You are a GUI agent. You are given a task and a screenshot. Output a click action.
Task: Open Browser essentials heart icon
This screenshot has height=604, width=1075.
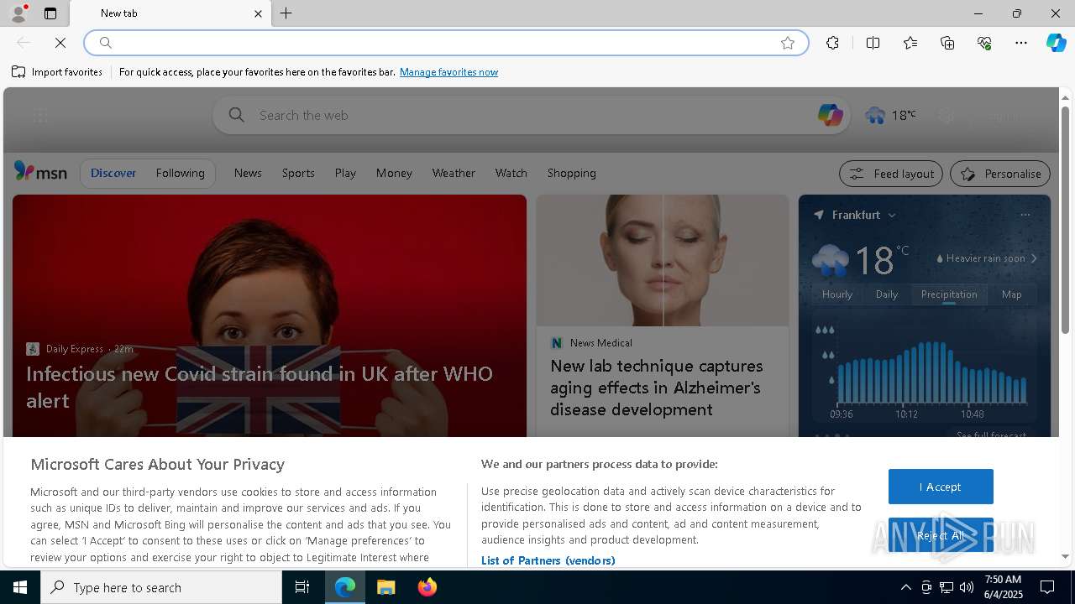(984, 43)
